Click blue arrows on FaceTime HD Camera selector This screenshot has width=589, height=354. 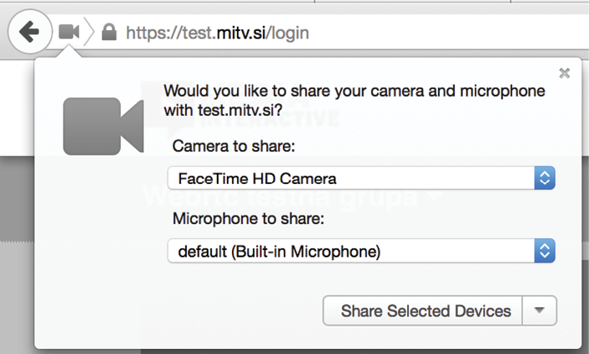click(x=544, y=177)
